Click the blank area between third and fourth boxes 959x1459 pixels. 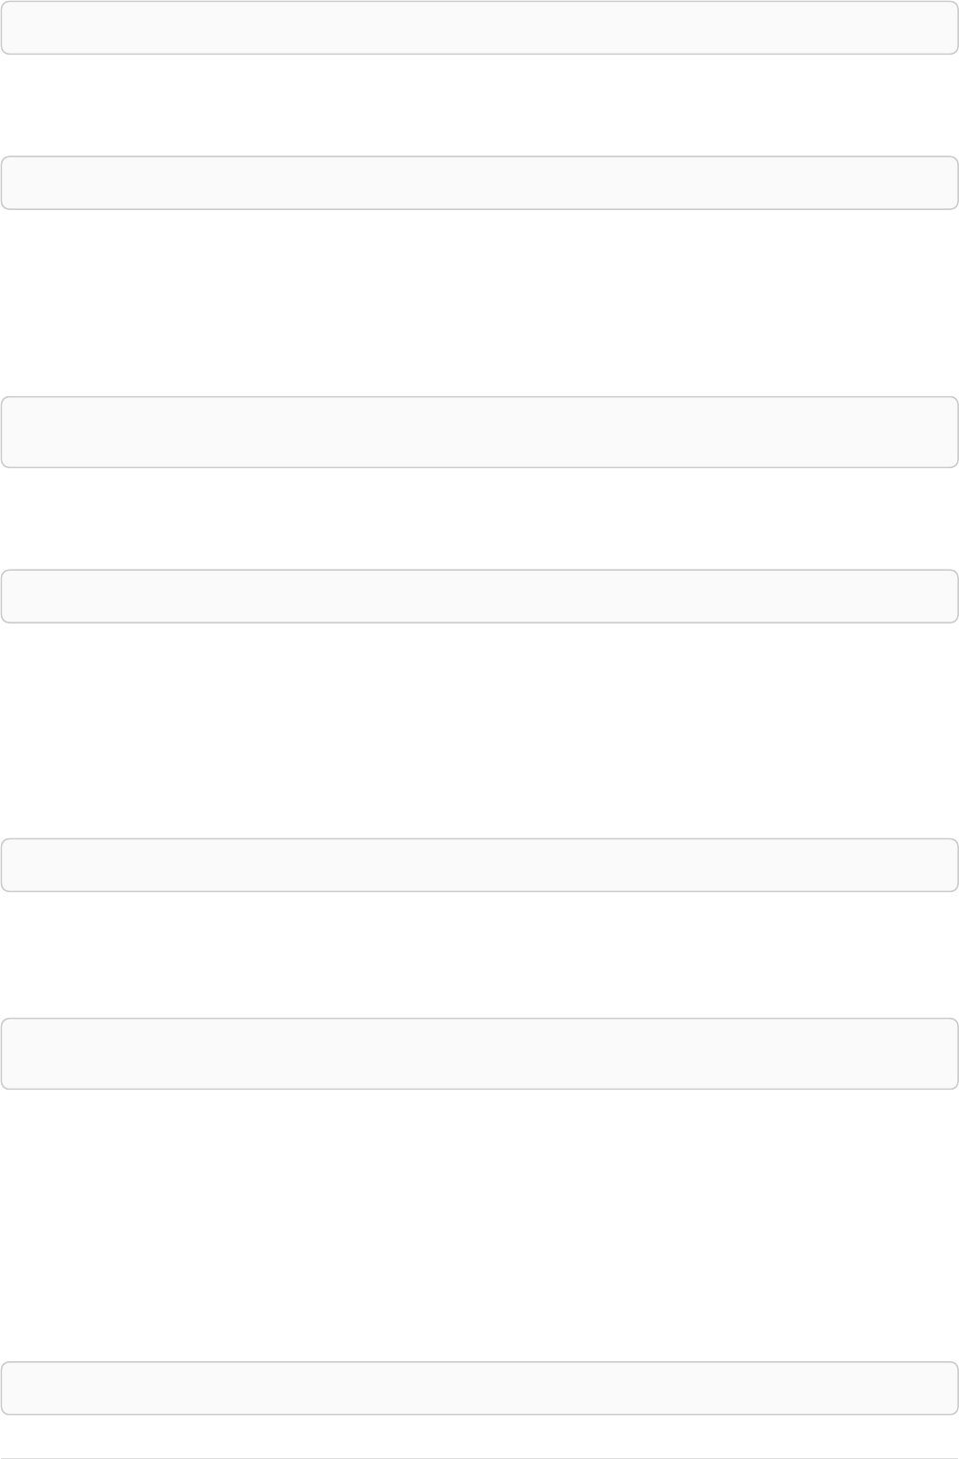(x=479, y=519)
